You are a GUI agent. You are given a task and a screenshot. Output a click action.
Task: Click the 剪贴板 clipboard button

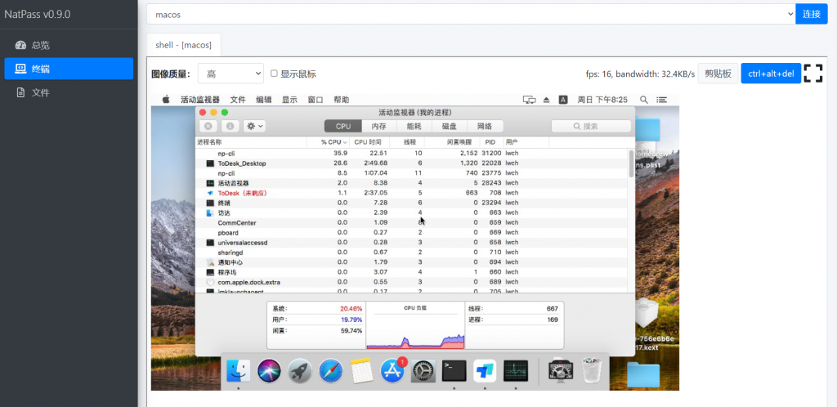pyautogui.click(x=719, y=74)
